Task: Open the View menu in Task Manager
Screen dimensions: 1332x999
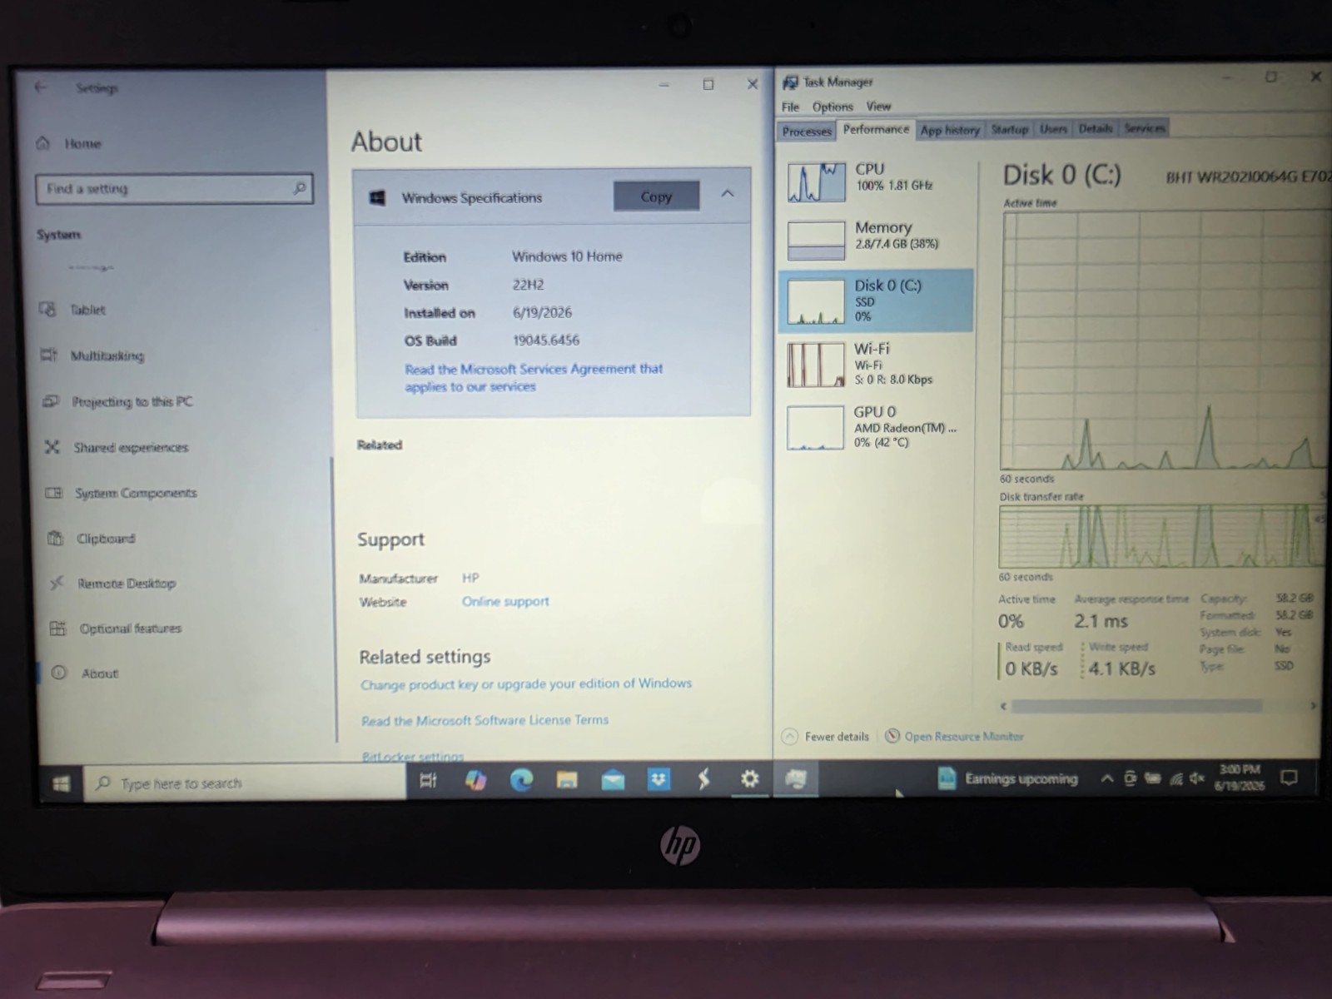Action: point(878,107)
